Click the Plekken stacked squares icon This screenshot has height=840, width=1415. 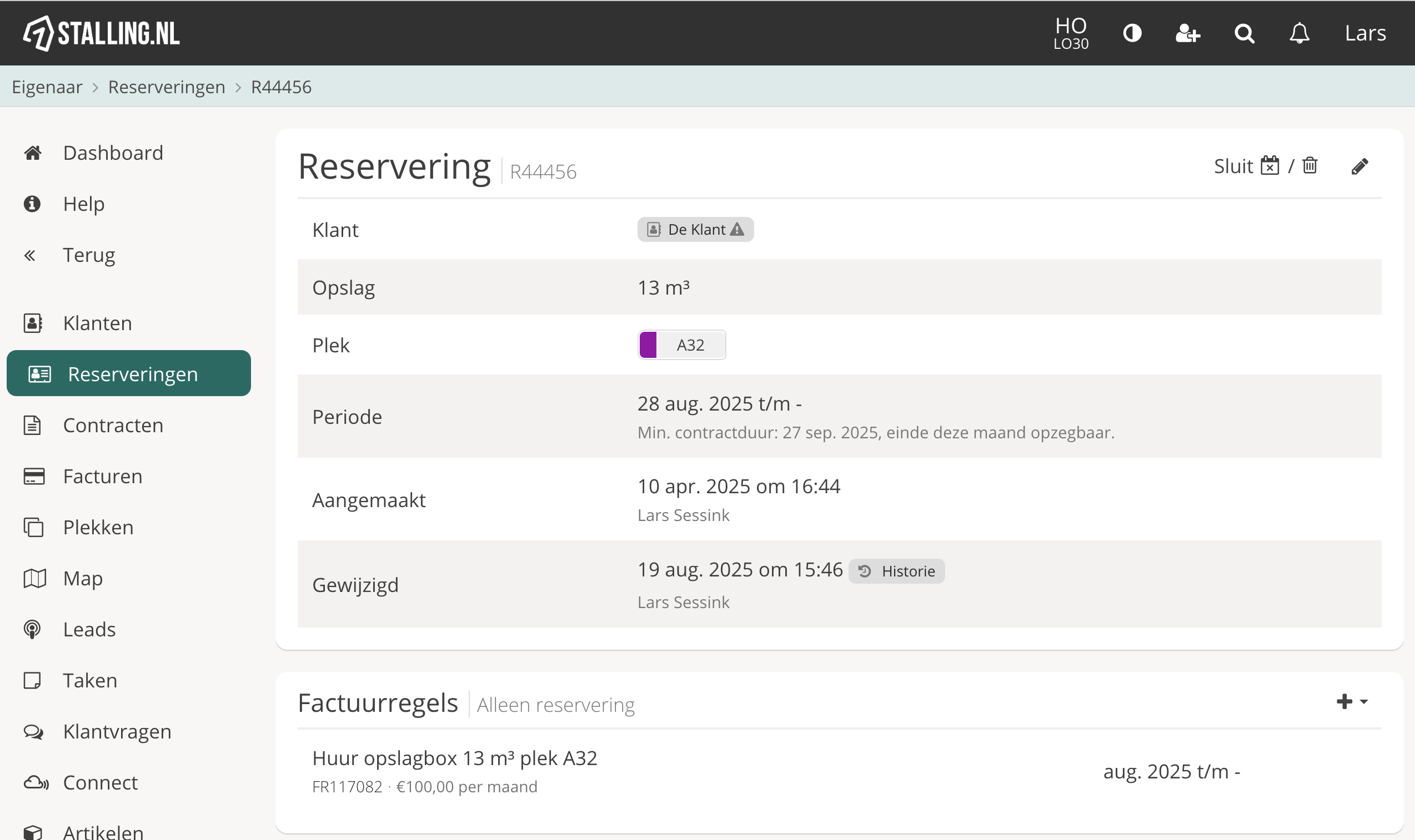(x=33, y=528)
